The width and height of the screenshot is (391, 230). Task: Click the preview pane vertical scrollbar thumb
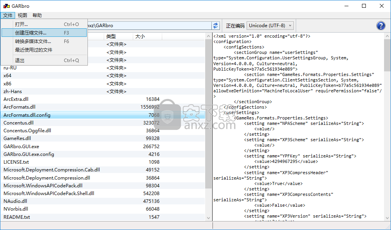[387, 55]
